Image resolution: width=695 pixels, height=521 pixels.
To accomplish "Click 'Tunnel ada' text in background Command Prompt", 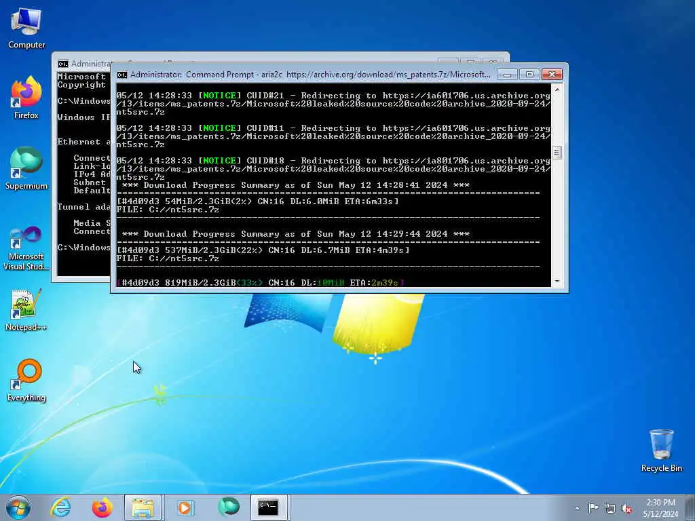I will click(83, 207).
